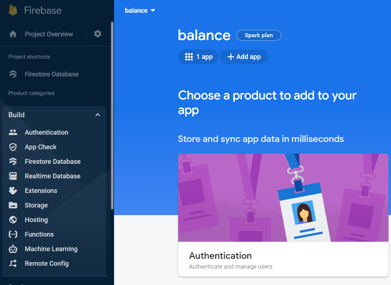Open project settings gear icon
The width and height of the screenshot is (391, 285).
tap(98, 34)
